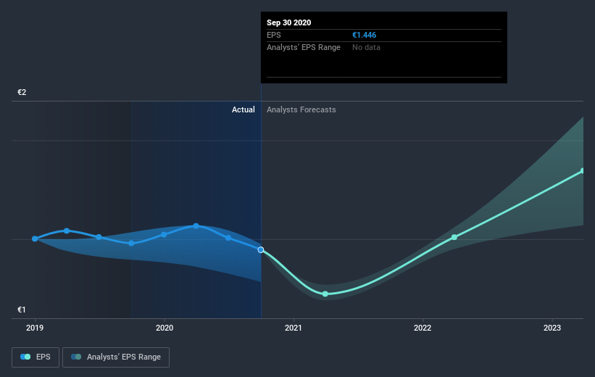Select the EPS point at mid-2019
The image size is (595, 377).
coord(99,237)
